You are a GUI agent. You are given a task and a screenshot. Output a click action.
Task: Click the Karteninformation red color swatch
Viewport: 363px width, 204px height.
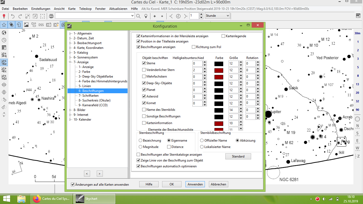tap(219, 124)
